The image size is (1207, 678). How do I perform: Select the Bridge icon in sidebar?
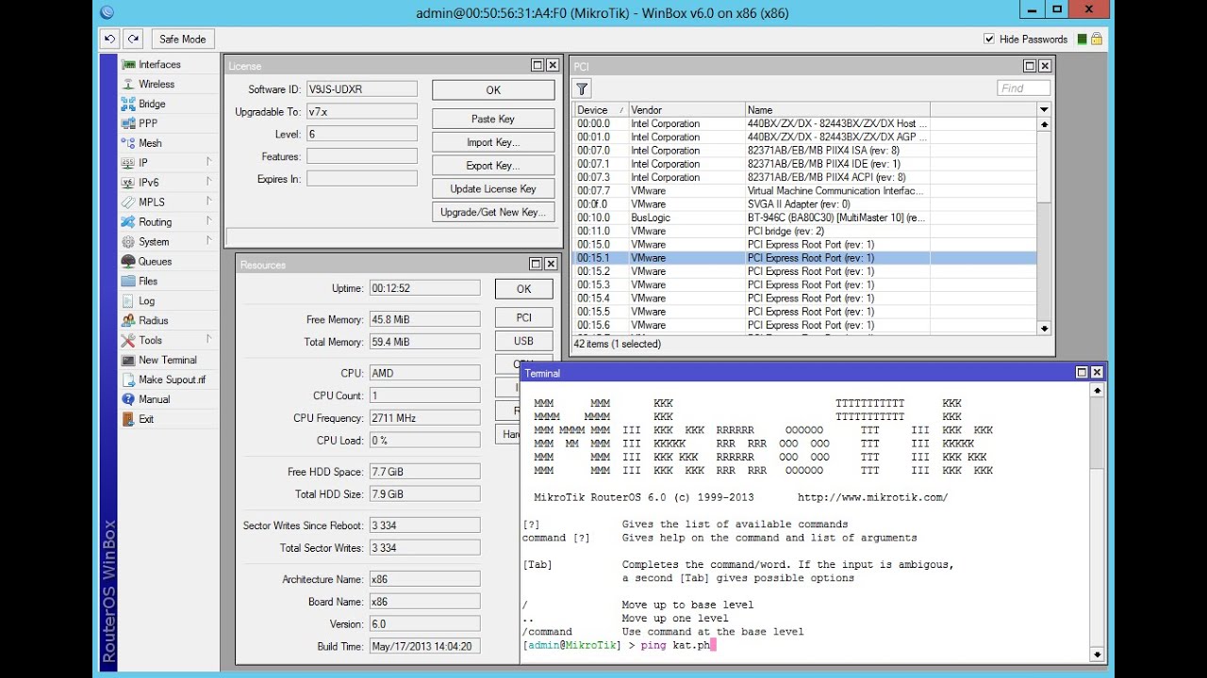[x=129, y=104]
